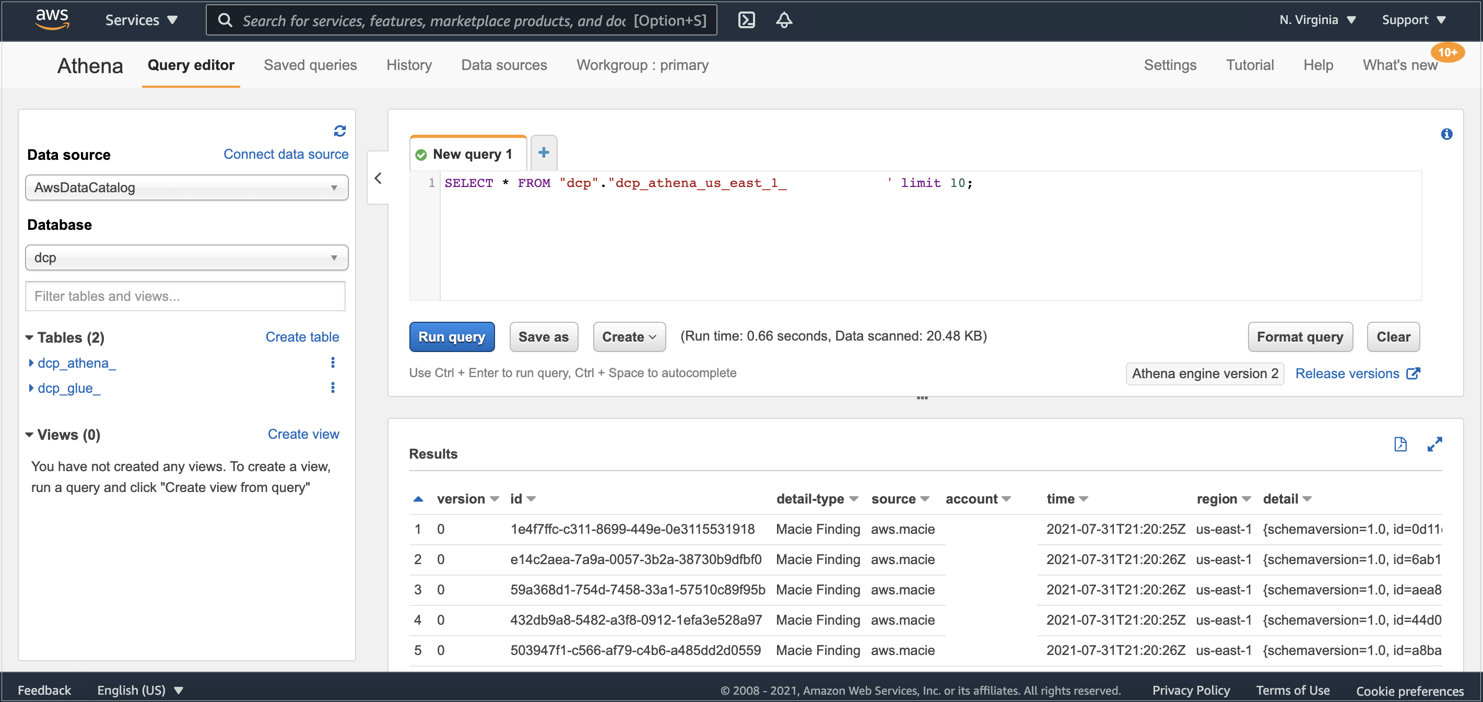Open the History tab
1483x702 pixels.
pos(409,65)
